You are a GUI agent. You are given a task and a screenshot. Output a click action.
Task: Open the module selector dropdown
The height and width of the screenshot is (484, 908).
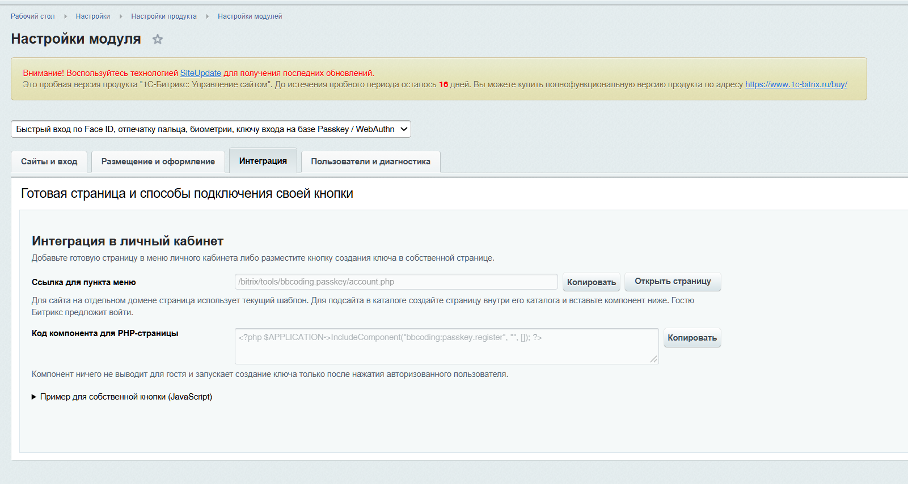point(211,129)
